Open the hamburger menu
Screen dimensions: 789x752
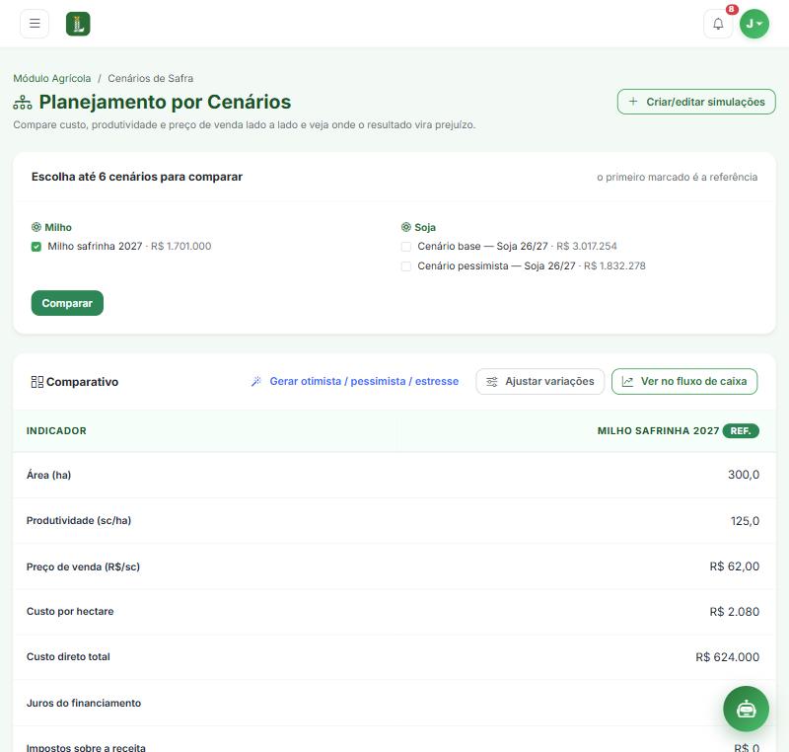(35, 24)
